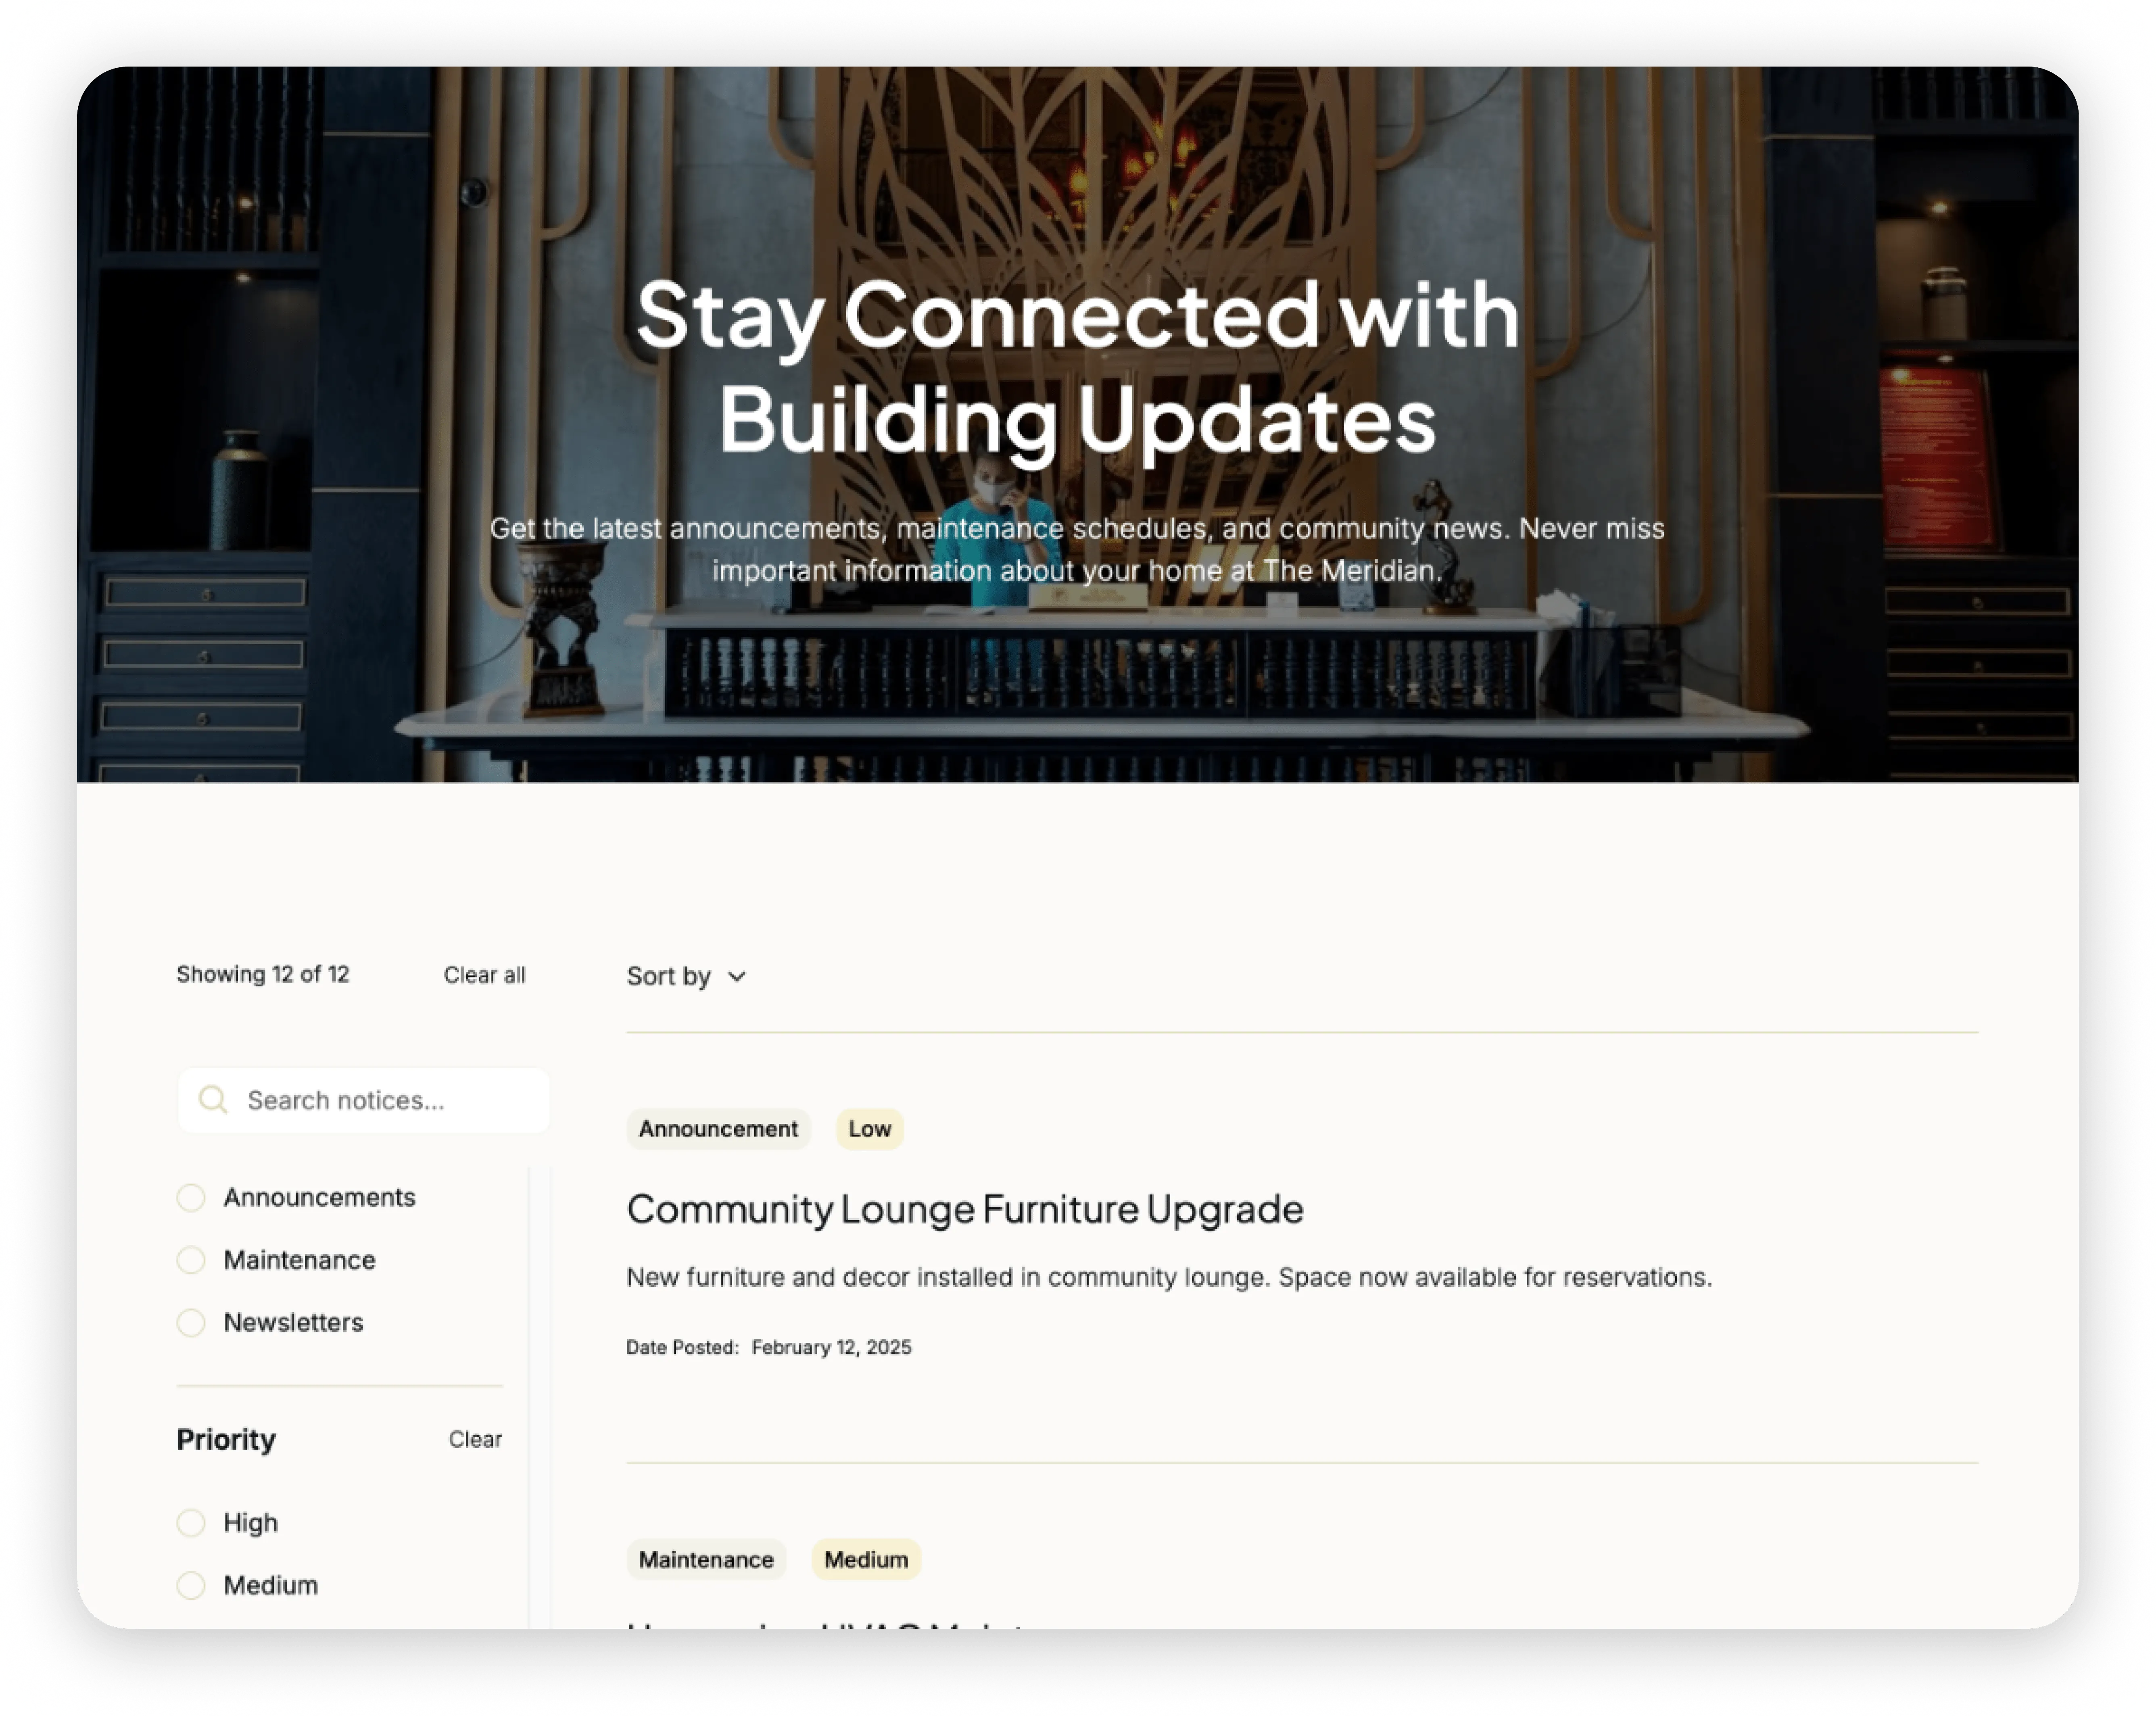Click Clear all filters link

(x=484, y=975)
